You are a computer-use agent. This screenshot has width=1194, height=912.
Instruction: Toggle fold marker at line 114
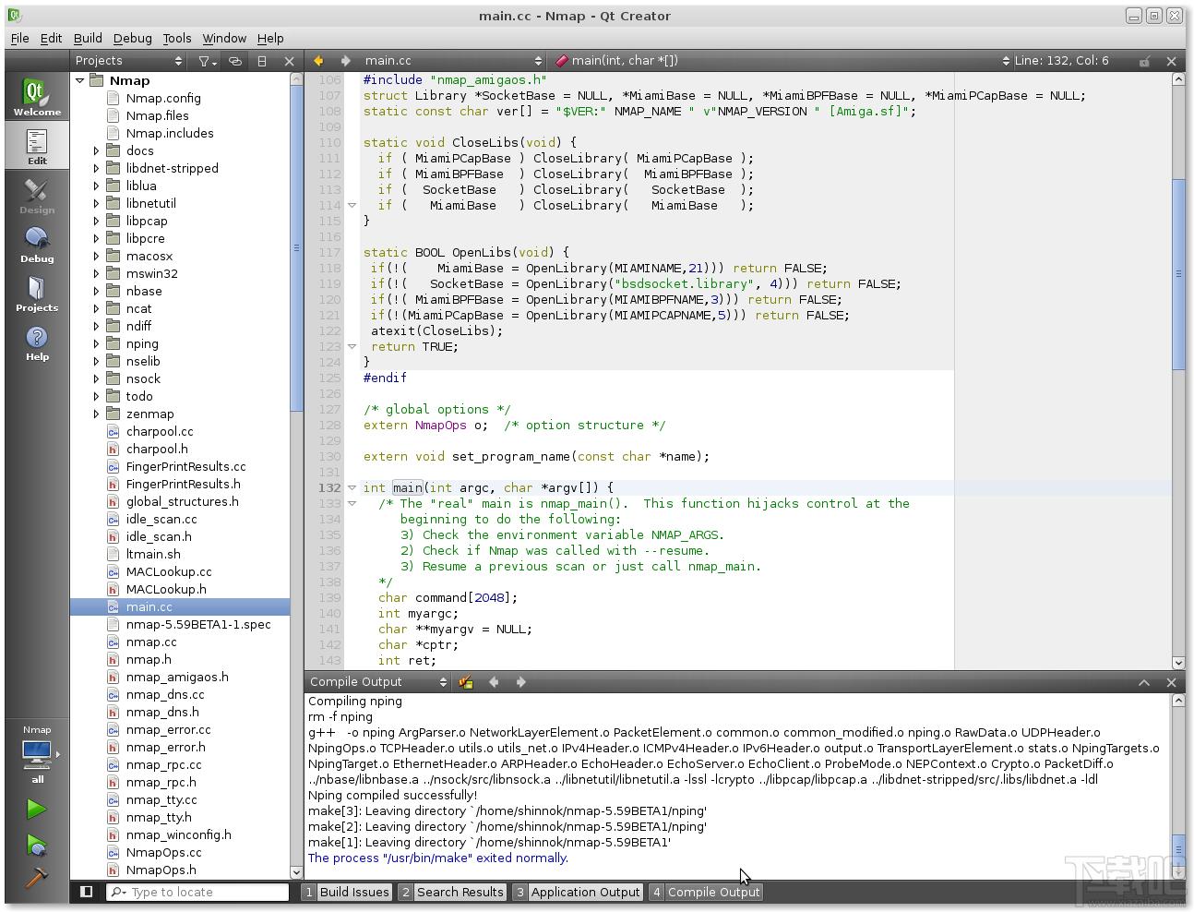[352, 205]
